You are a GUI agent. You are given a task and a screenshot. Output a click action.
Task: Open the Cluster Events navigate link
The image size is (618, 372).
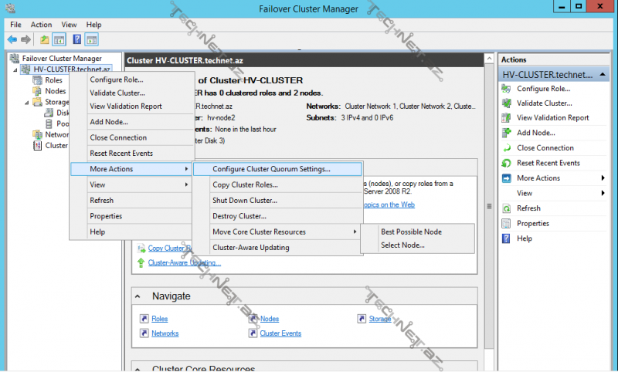click(280, 333)
